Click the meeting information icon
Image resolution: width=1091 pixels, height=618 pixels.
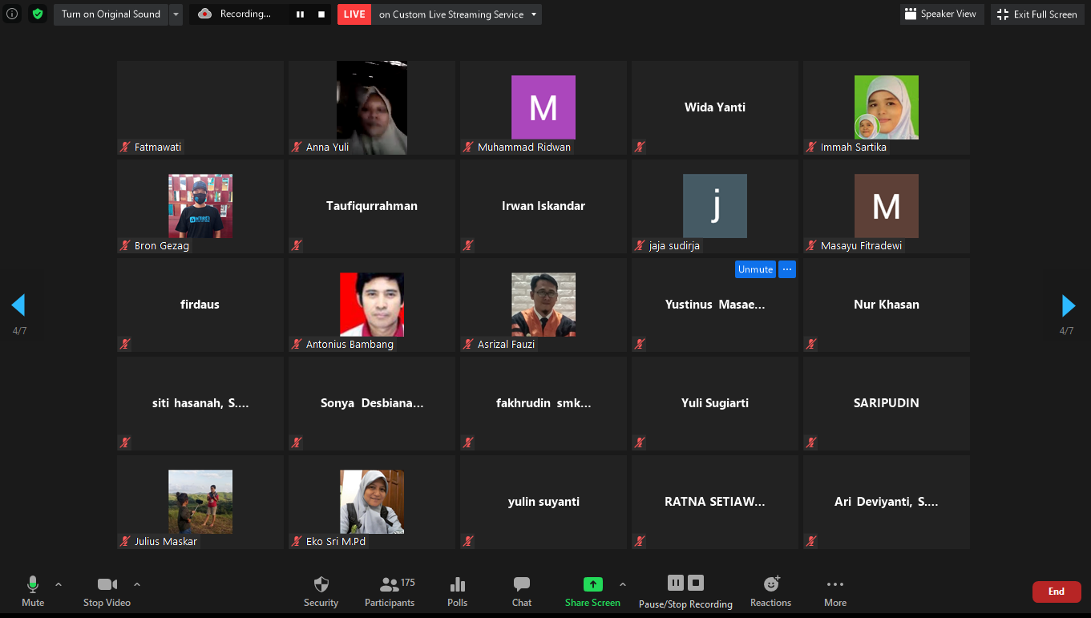pyautogui.click(x=12, y=14)
